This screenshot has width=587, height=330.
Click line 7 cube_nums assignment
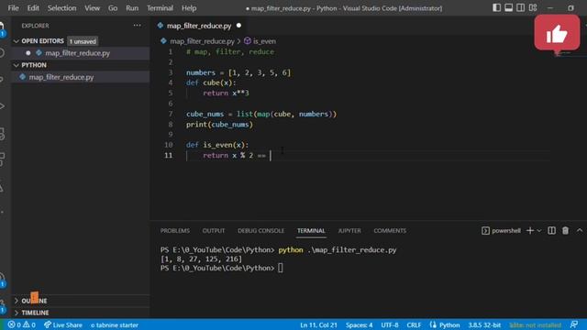click(261, 114)
